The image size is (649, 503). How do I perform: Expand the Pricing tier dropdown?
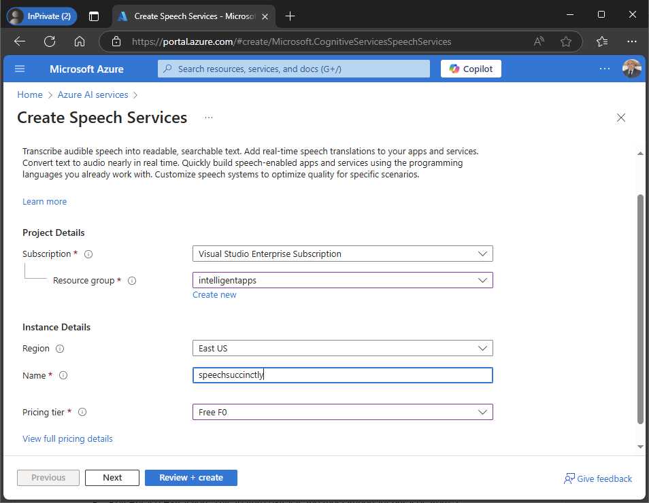[x=342, y=412]
